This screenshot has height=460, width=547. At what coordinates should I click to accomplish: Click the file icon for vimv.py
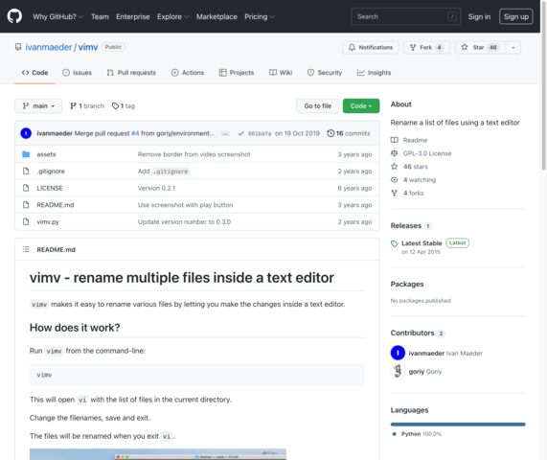pos(26,221)
